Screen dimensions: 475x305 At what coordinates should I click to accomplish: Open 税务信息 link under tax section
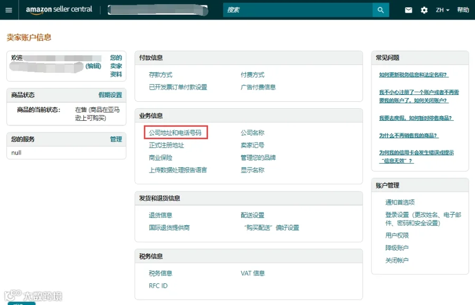[x=160, y=273]
